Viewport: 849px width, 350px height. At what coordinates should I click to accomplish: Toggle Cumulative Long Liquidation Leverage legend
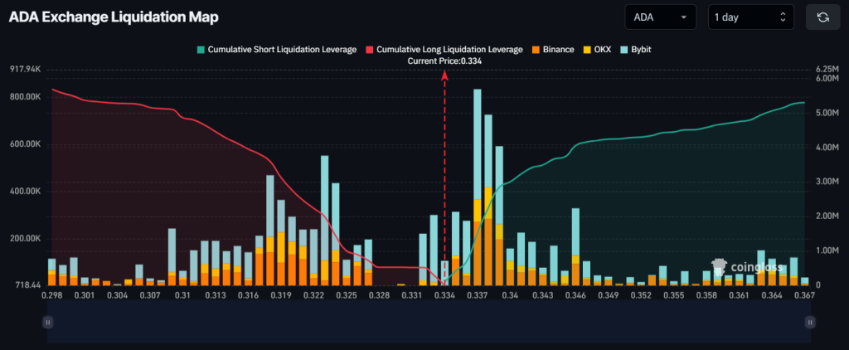point(444,49)
